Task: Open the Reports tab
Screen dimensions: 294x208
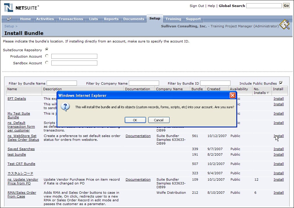Action: [111, 19]
